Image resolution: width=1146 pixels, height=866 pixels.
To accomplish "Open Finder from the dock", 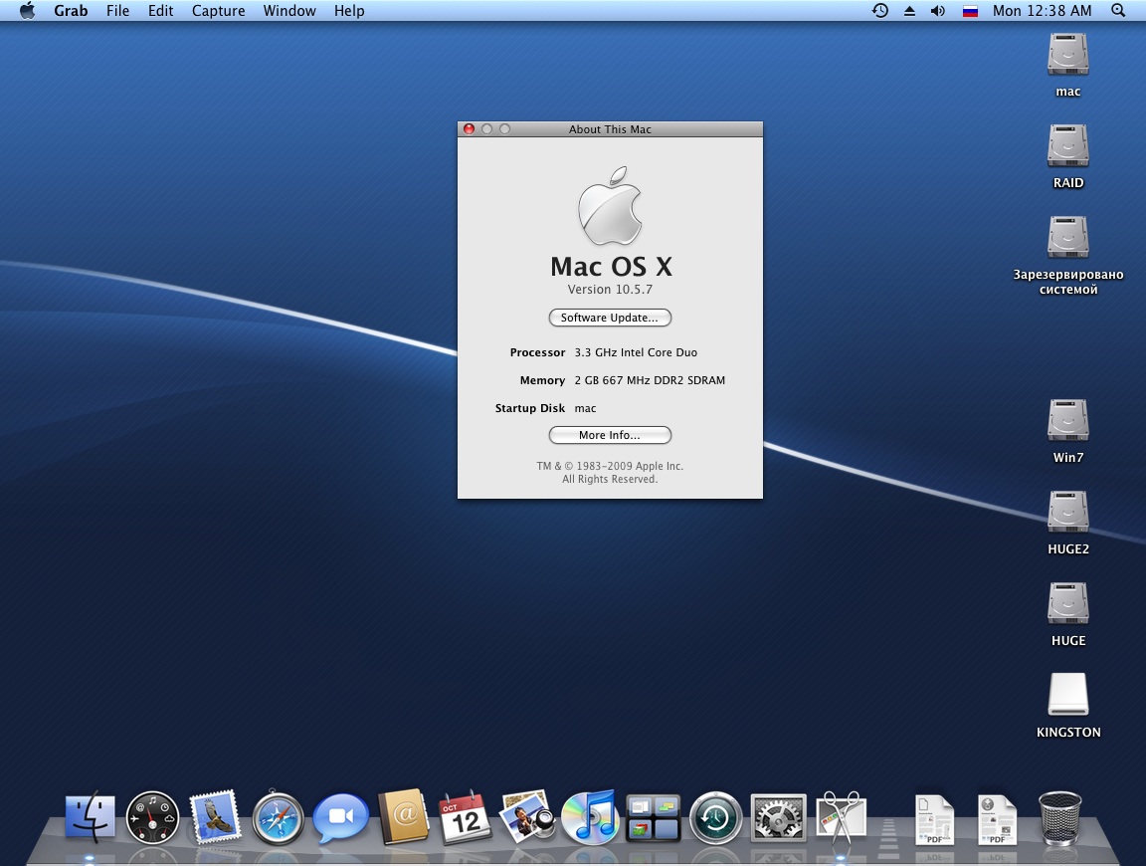I will click(x=90, y=819).
